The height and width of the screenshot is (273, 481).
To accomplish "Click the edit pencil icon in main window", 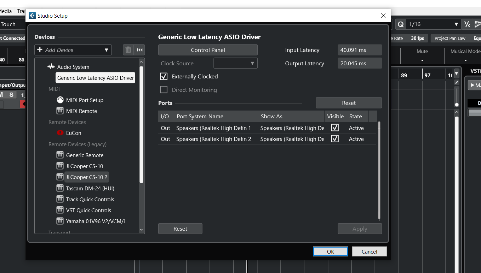I will pyautogui.click(x=457, y=82).
